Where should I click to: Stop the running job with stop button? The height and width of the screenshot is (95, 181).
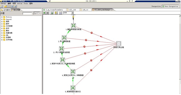click(x=48, y=13)
